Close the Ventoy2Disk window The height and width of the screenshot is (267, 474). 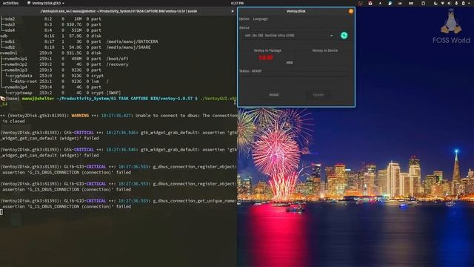[x=350, y=11]
